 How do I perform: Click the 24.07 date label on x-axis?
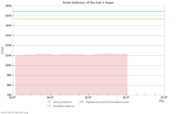coord(50,97)
